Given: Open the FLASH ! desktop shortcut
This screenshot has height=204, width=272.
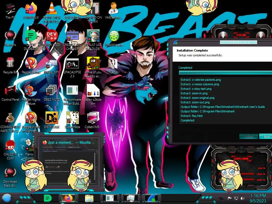Looking at the screenshot, I should pos(114,66).
